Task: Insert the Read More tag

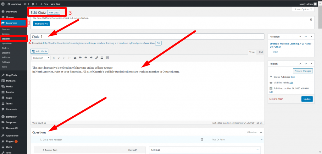Action: tap(102, 58)
